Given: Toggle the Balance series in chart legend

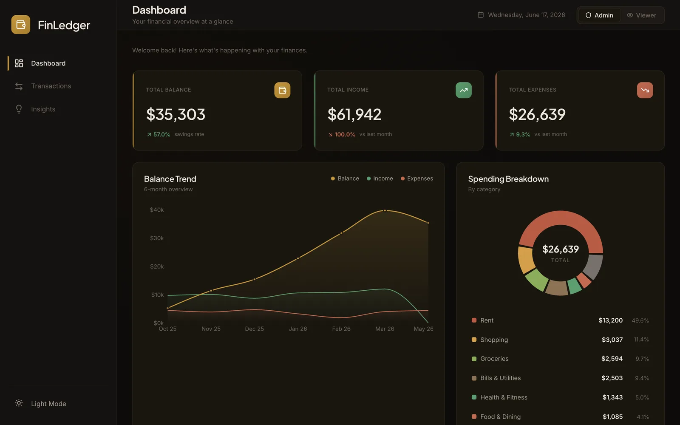Looking at the screenshot, I should click(x=345, y=178).
